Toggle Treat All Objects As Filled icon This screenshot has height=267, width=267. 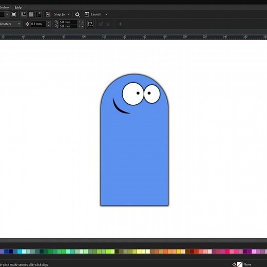tap(90, 24)
